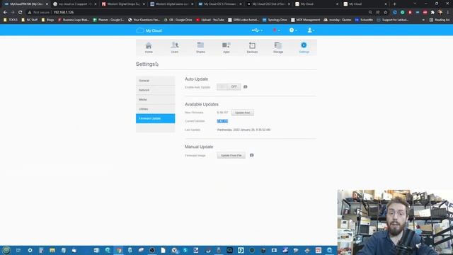Select the Utilities settings tab

pyautogui.click(x=156, y=109)
